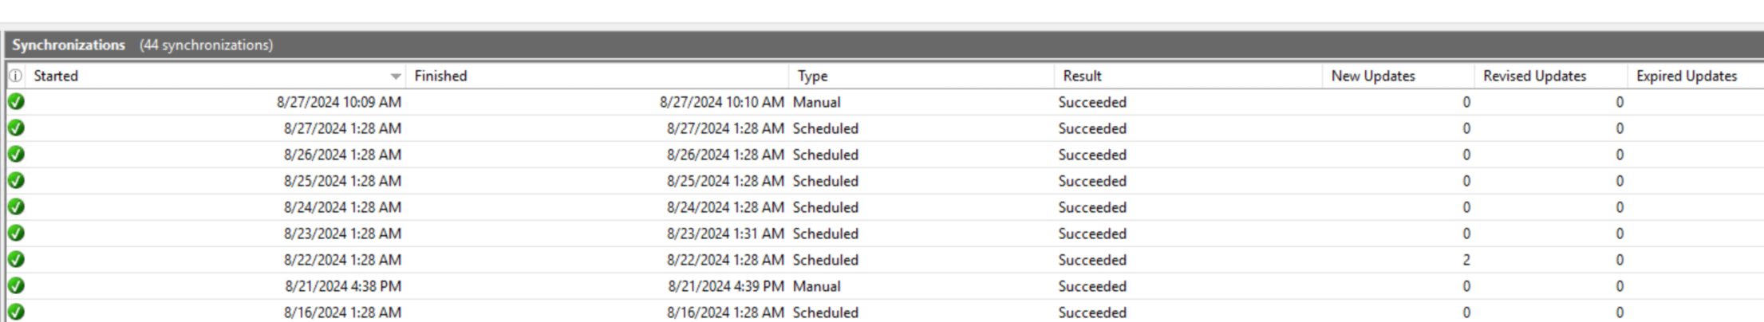Click the status icon on the 8/26/2024 row
Screen dimensions: 1764x322
[16, 155]
